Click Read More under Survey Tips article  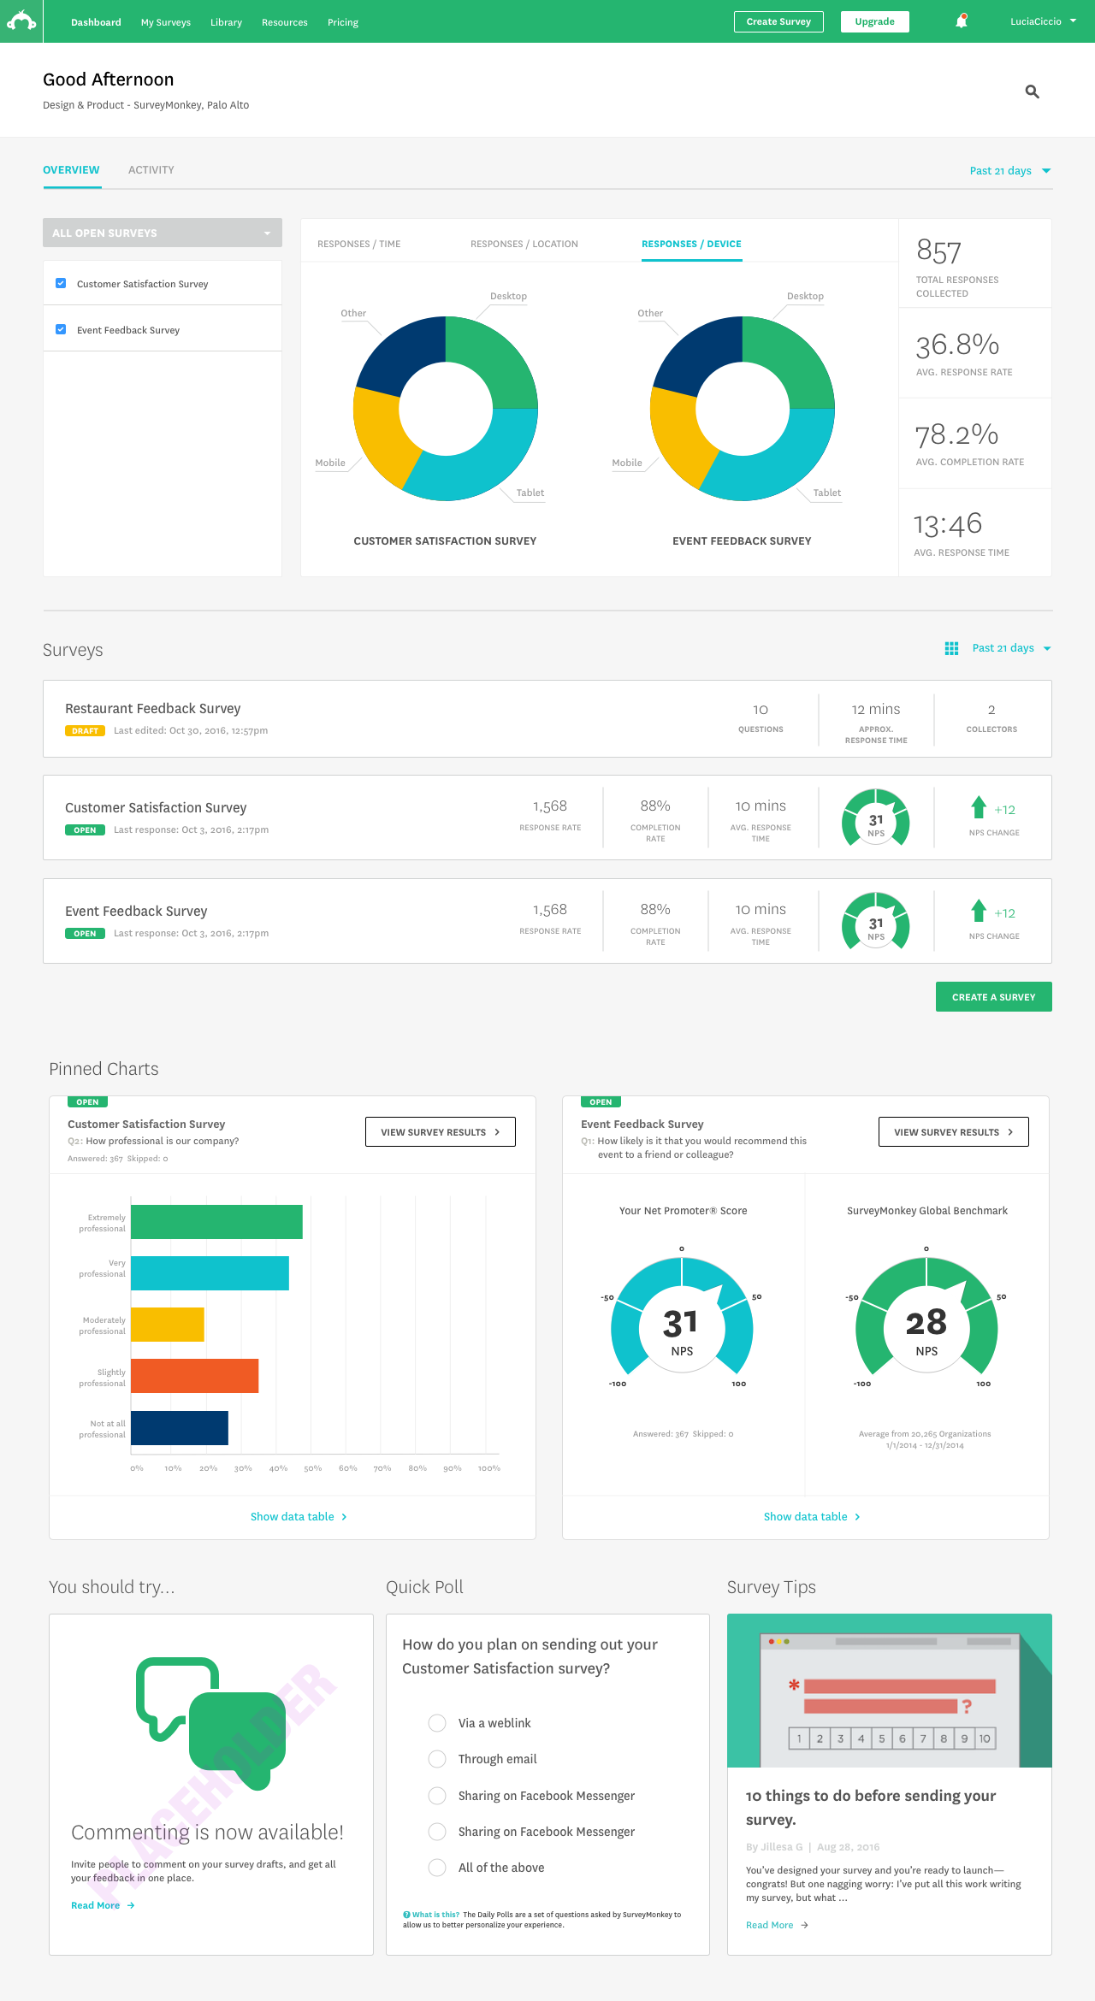[770, 1925]
